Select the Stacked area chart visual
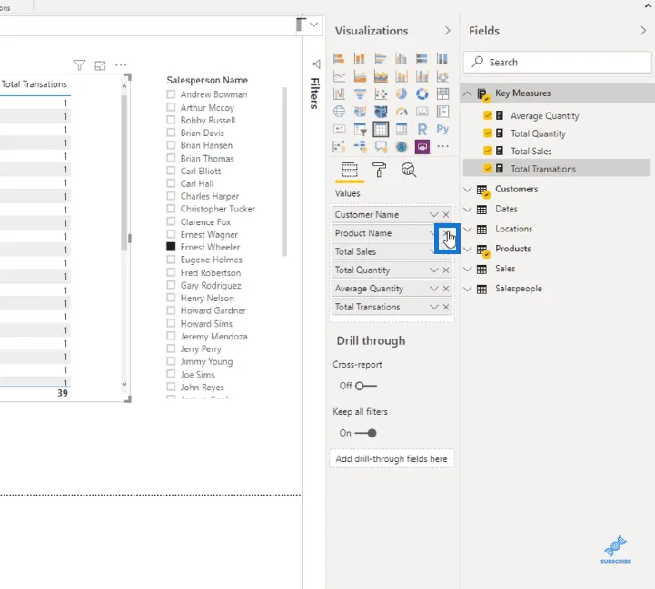The height and width of the screenshot is (589, 655). (381, 76)
